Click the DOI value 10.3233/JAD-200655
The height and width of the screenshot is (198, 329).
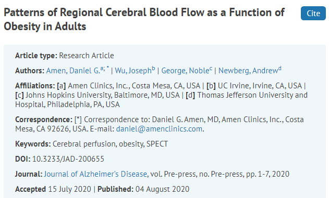point(68,159)
